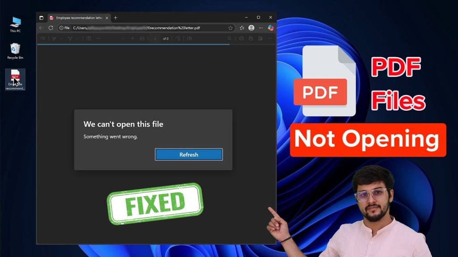This screenshot has height=257, width=458.
Task: Save the PDF document
Action: [251, 38]
